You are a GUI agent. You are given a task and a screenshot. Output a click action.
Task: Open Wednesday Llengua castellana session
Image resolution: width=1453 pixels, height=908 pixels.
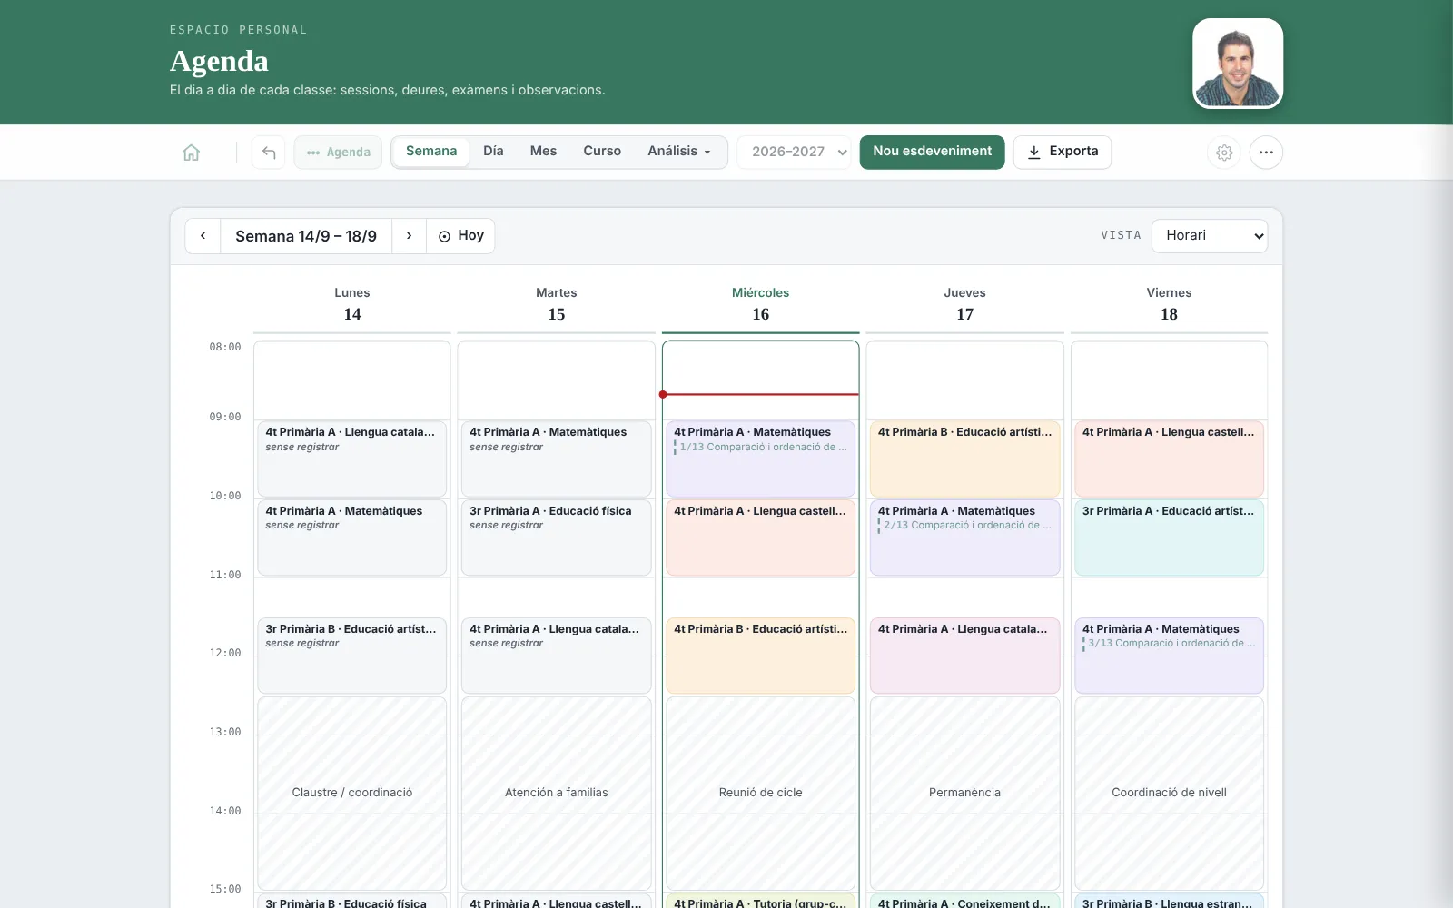[761, 538]
